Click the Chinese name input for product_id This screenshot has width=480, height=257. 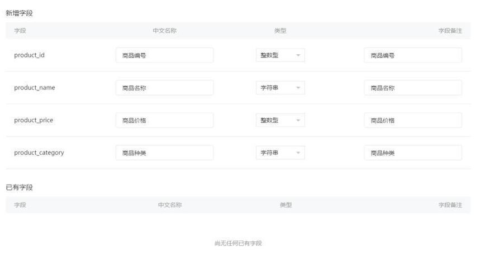164,55
